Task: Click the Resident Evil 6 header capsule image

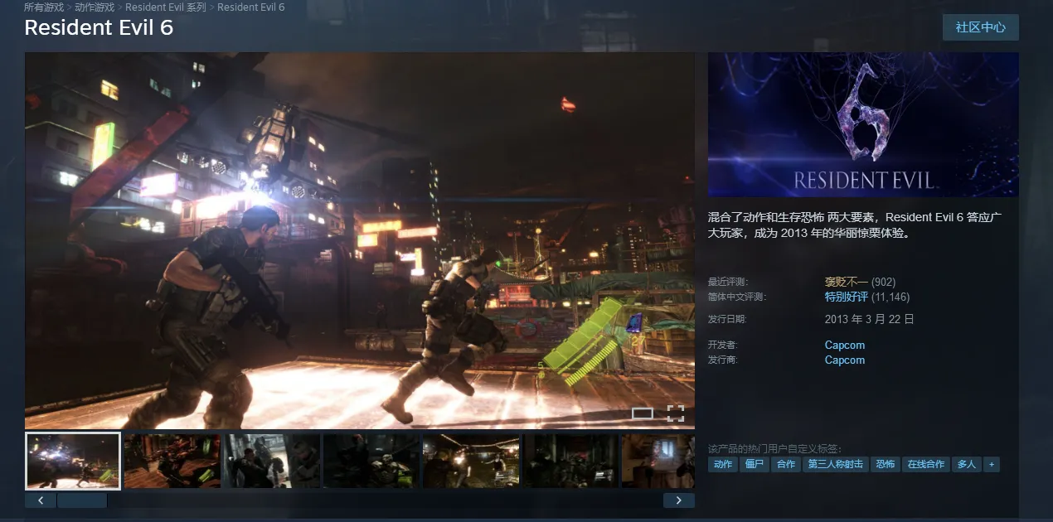Action: tap(863, 124)
